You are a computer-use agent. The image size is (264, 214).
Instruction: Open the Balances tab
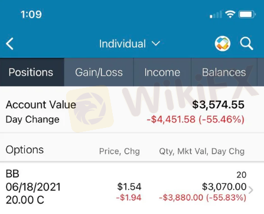pyautogui.click(x=224, y=72)
